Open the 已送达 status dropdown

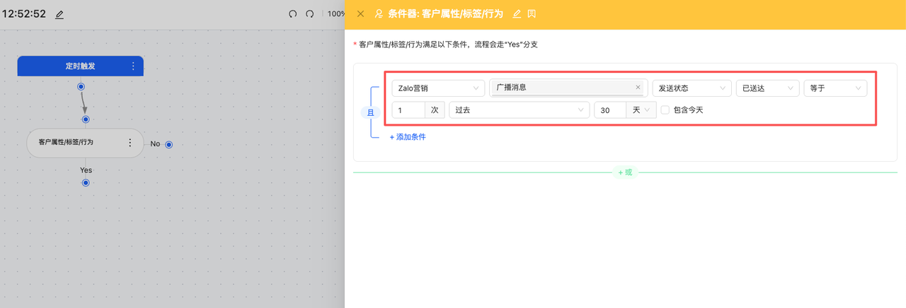click(767, 88)
